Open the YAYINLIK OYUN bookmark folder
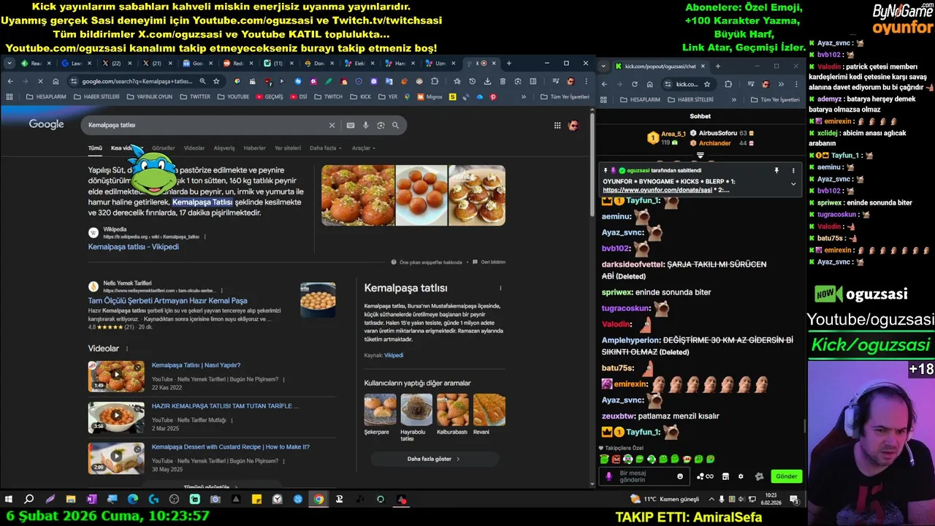935x526 pixels. [x=149, y=96]
